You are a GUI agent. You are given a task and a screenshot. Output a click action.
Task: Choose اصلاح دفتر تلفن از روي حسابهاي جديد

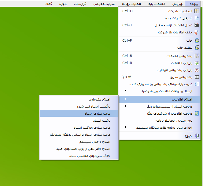pyautogui.click(x=79, y=149)
